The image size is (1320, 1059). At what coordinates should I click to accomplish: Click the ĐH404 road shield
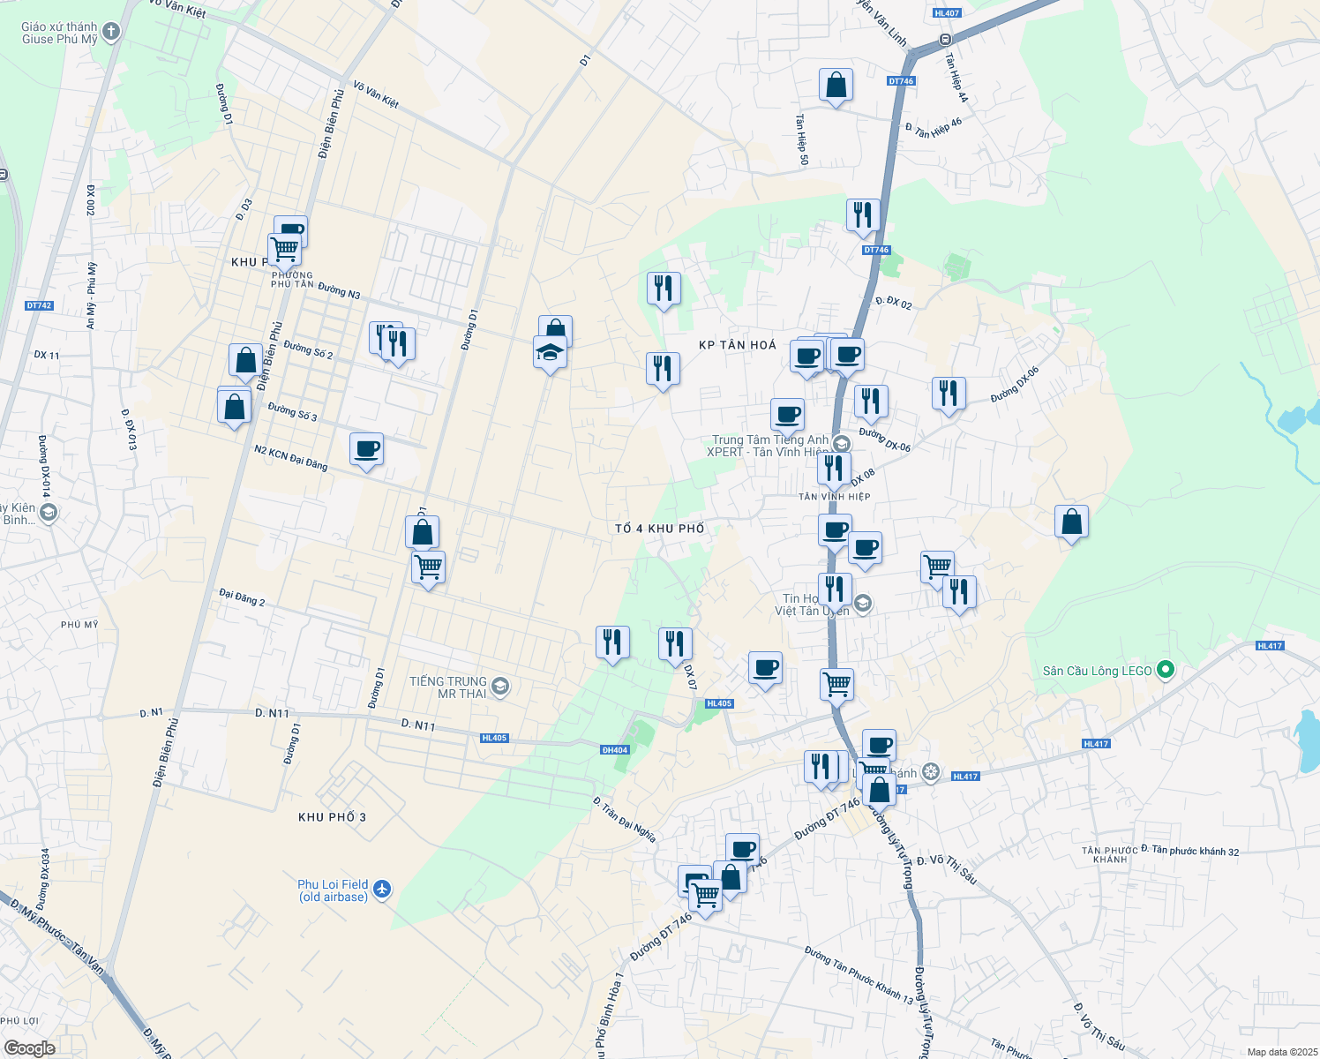point(614,750)
